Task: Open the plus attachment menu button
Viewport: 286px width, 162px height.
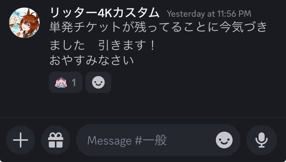Action: [21, 140]
